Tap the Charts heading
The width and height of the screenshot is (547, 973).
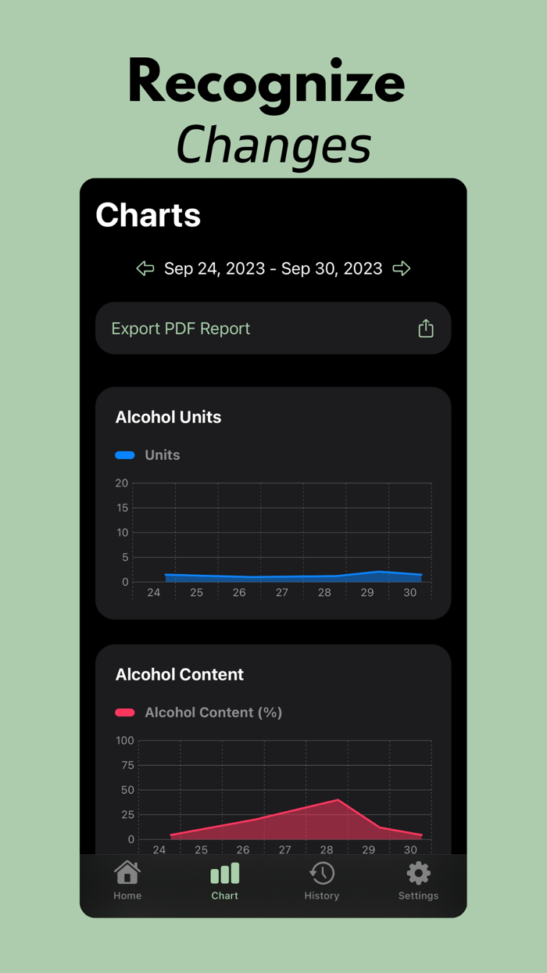pyautogui.click(x=148, y=215)
